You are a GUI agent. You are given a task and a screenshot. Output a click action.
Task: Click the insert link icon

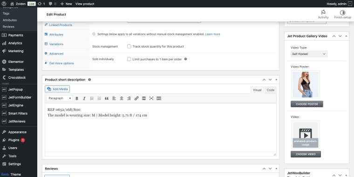point(136,98)
